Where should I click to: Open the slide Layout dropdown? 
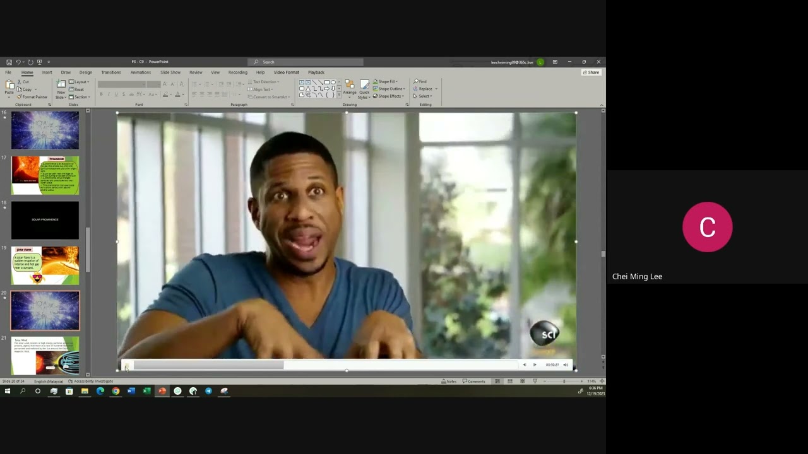click(x=79, y=82)
